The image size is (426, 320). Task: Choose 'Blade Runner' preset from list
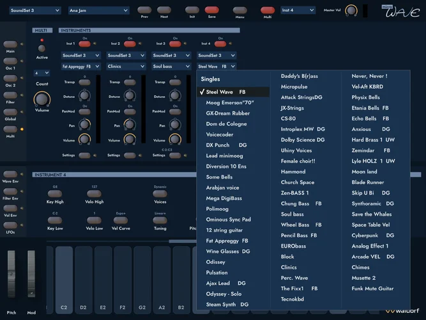coord(368,182)
